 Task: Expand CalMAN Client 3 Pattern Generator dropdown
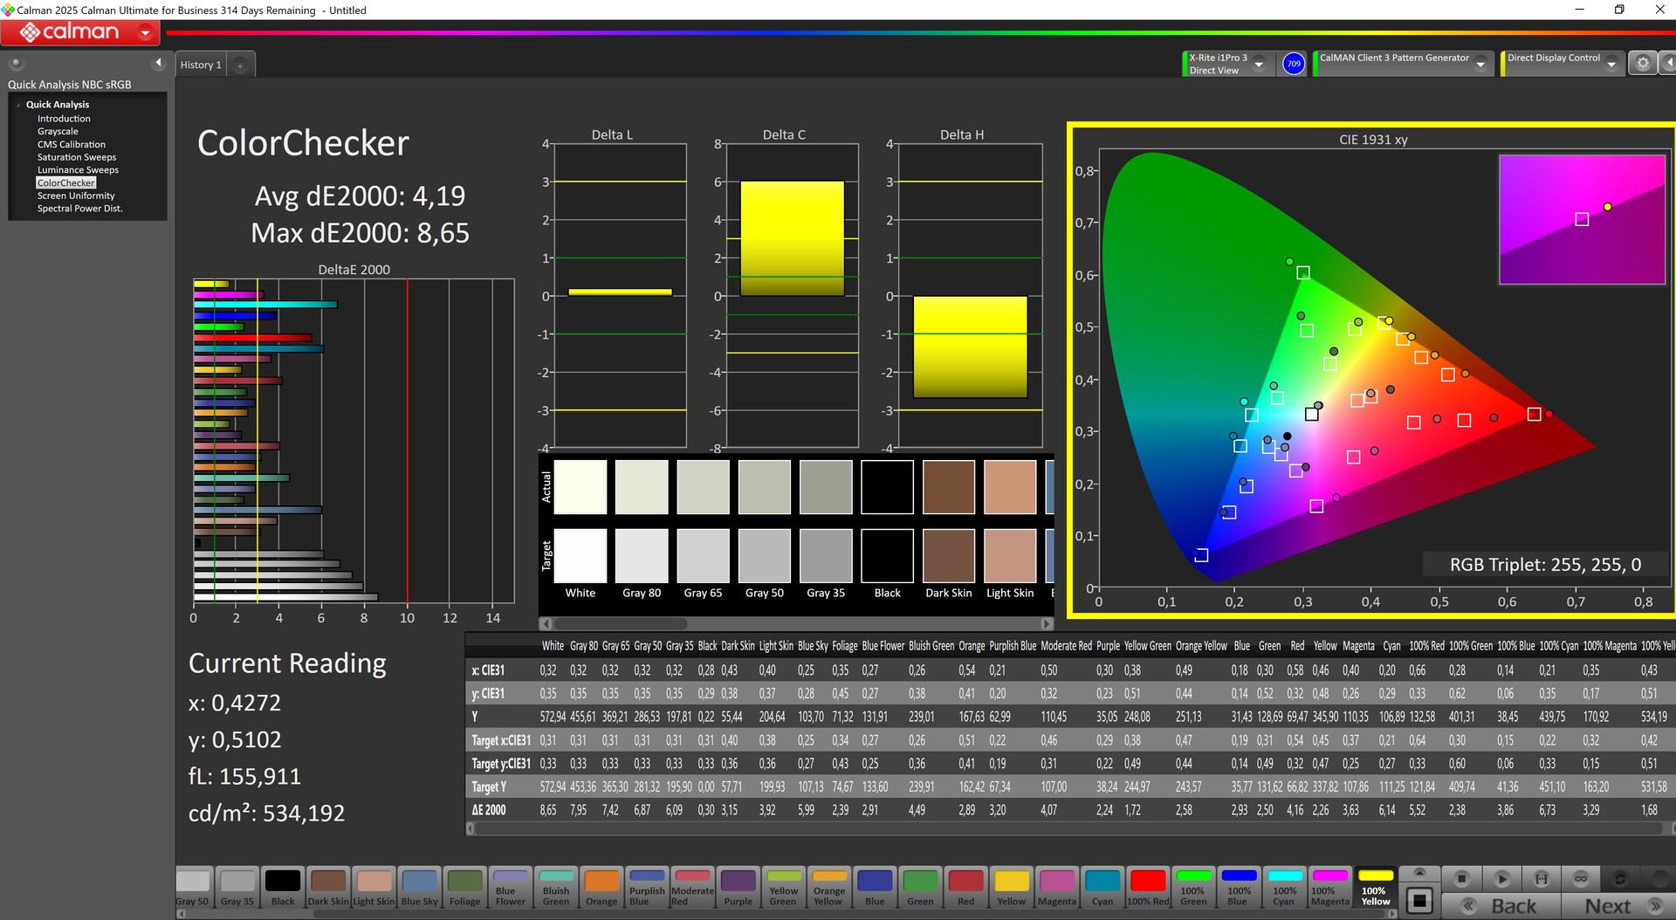pyautogui.click(x=1480, y=65)
